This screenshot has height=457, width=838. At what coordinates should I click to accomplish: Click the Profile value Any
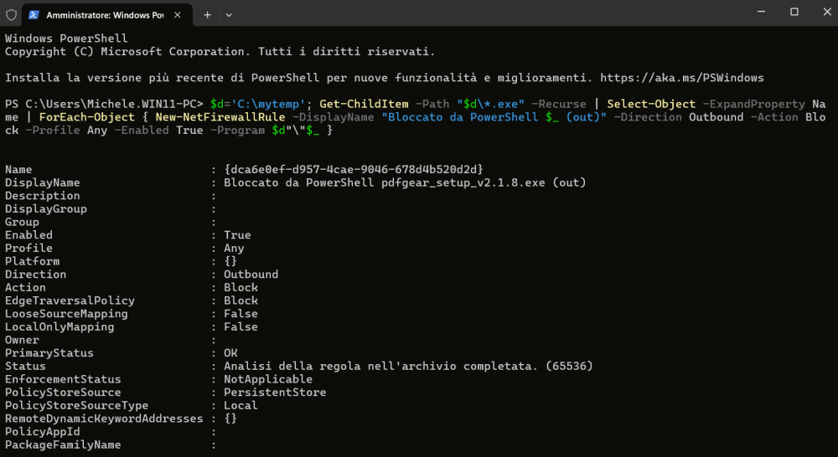[x=234, y=249]
